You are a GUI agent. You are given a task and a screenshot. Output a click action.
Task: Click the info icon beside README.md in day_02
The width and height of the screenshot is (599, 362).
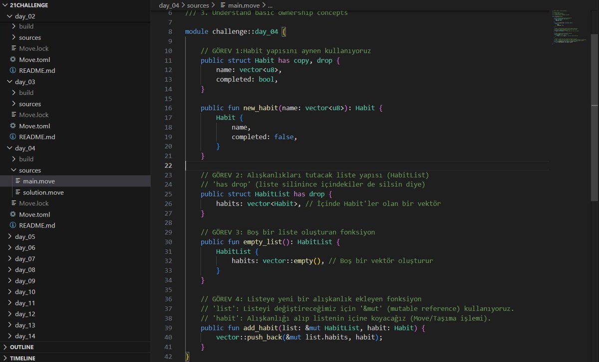(x=13, y=71)
